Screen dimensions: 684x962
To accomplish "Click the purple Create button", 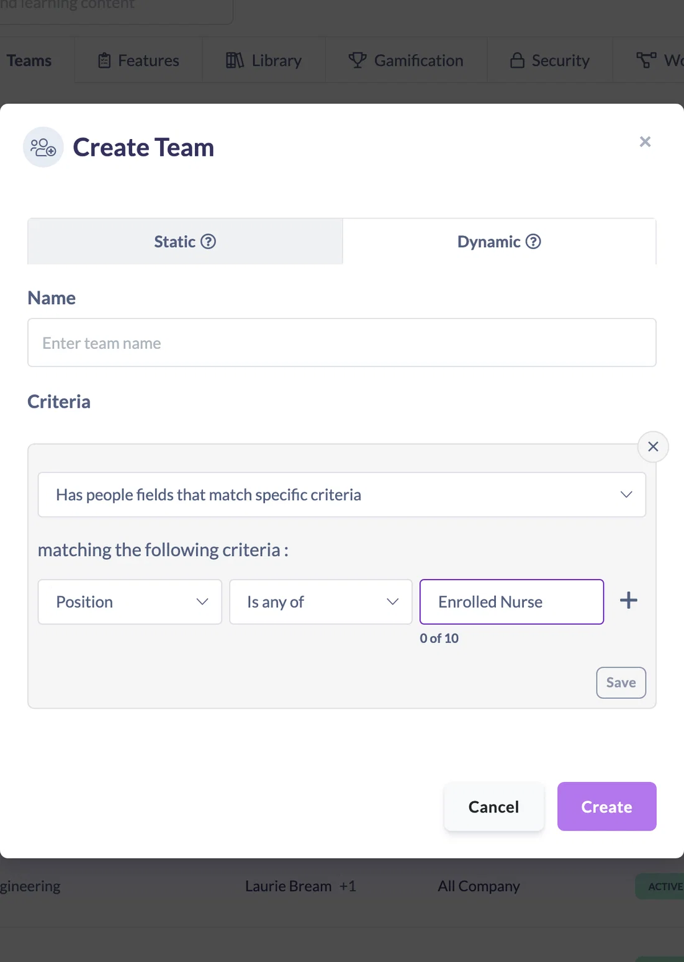I will point(607,807).
